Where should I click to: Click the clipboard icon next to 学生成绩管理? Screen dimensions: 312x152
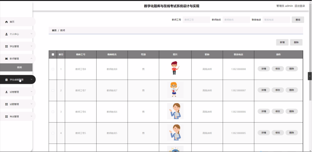pos(6,80)
